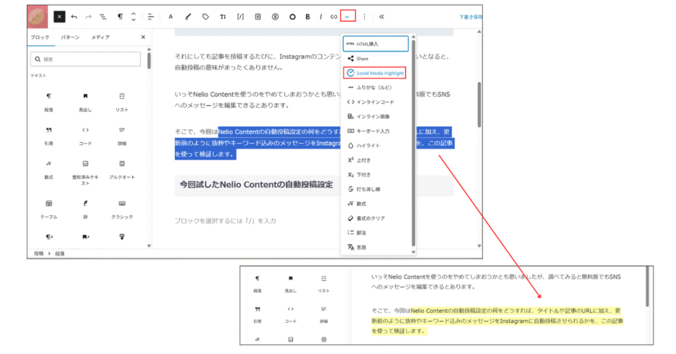Viewport: 676px width, 354px height.
Task: Close the inserter panel with X beside tabs
Action: 143,37
